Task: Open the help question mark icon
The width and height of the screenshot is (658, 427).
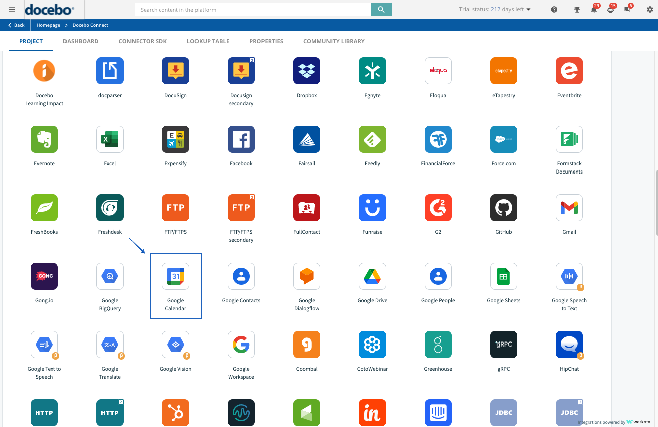Action: tap(554, 9)
